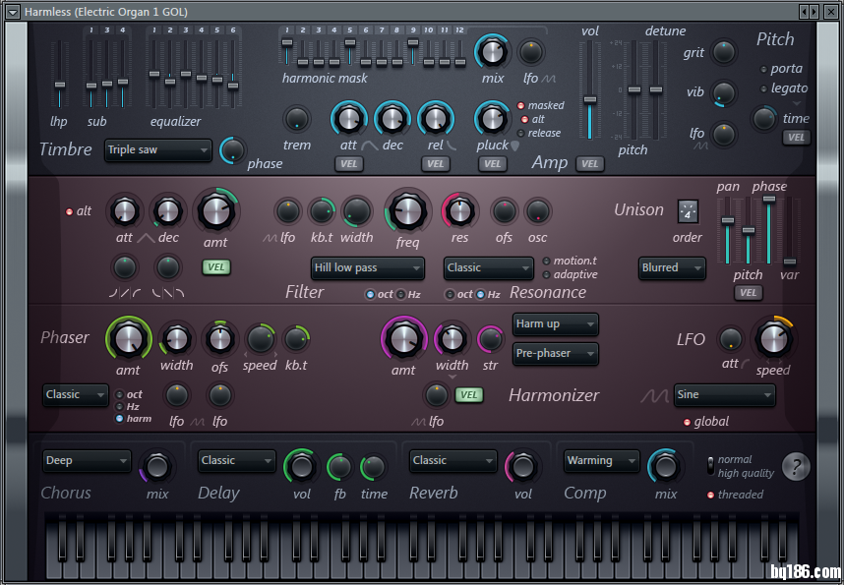The image size is (844, 585).
Task: Open the Triple saw timbre dropdown
Action: (x=158, y=150)
